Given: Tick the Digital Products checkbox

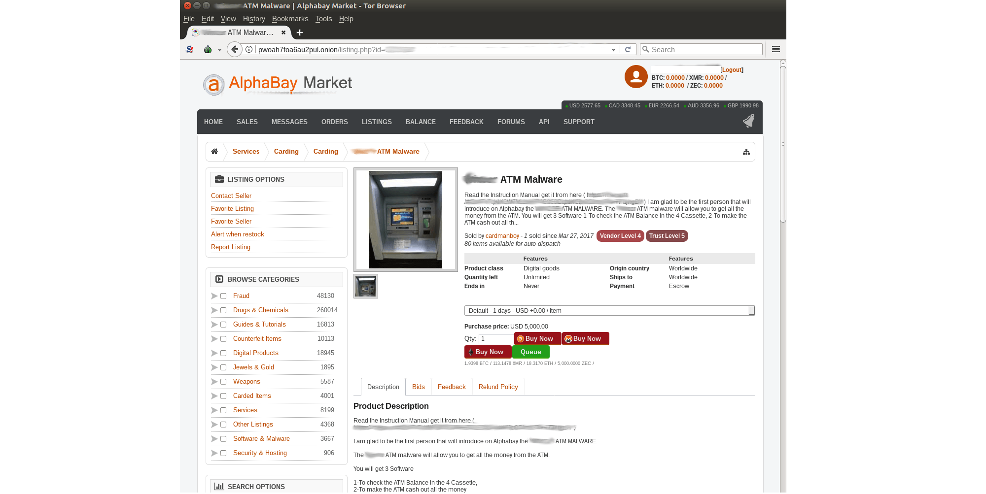Looking at the screenshot, I should (223, 353).
